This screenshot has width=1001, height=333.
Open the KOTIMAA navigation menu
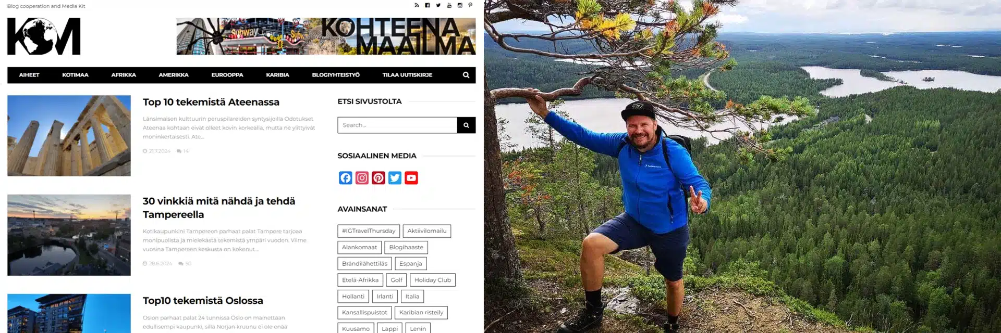[x=75, y=75]
